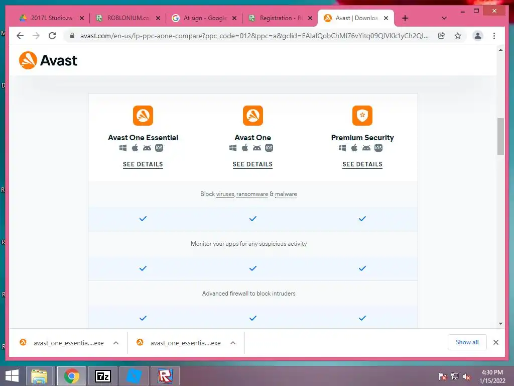Click the Avast logo in page header
This screenshot has height=386, width=514.
pos(48,60)
